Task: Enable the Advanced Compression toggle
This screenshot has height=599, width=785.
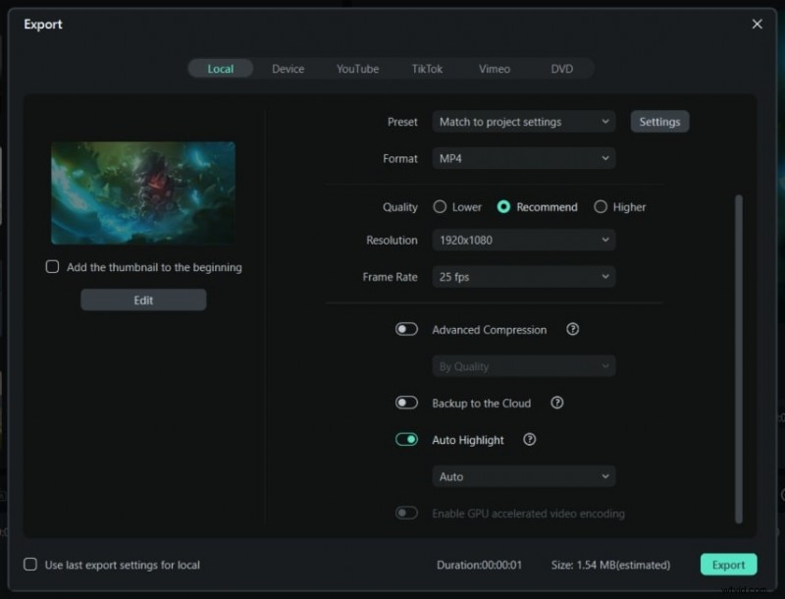Action: [406, 329]
